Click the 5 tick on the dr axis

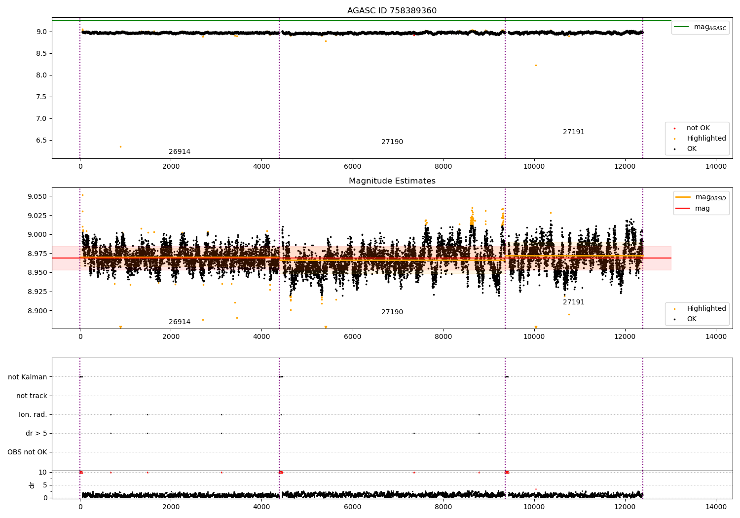(x=45, y=485)
